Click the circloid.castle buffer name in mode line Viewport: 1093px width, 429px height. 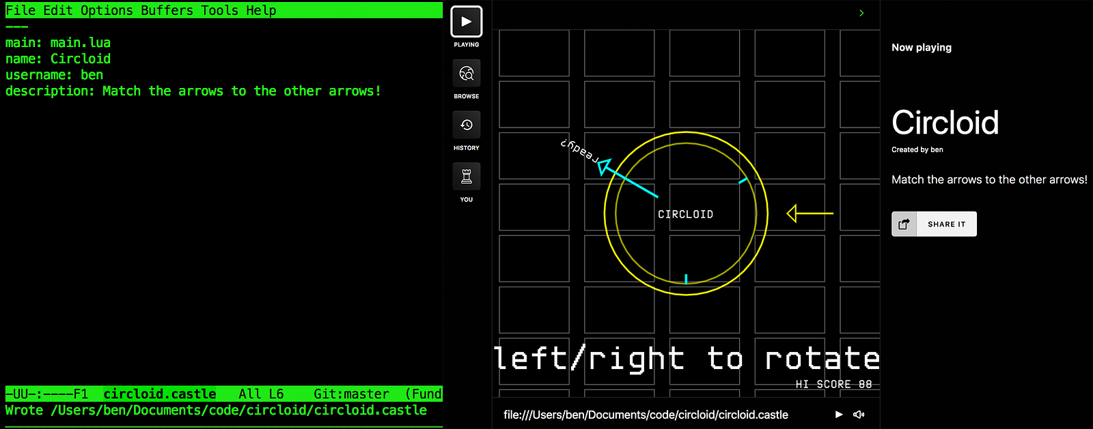click(160, 394)
